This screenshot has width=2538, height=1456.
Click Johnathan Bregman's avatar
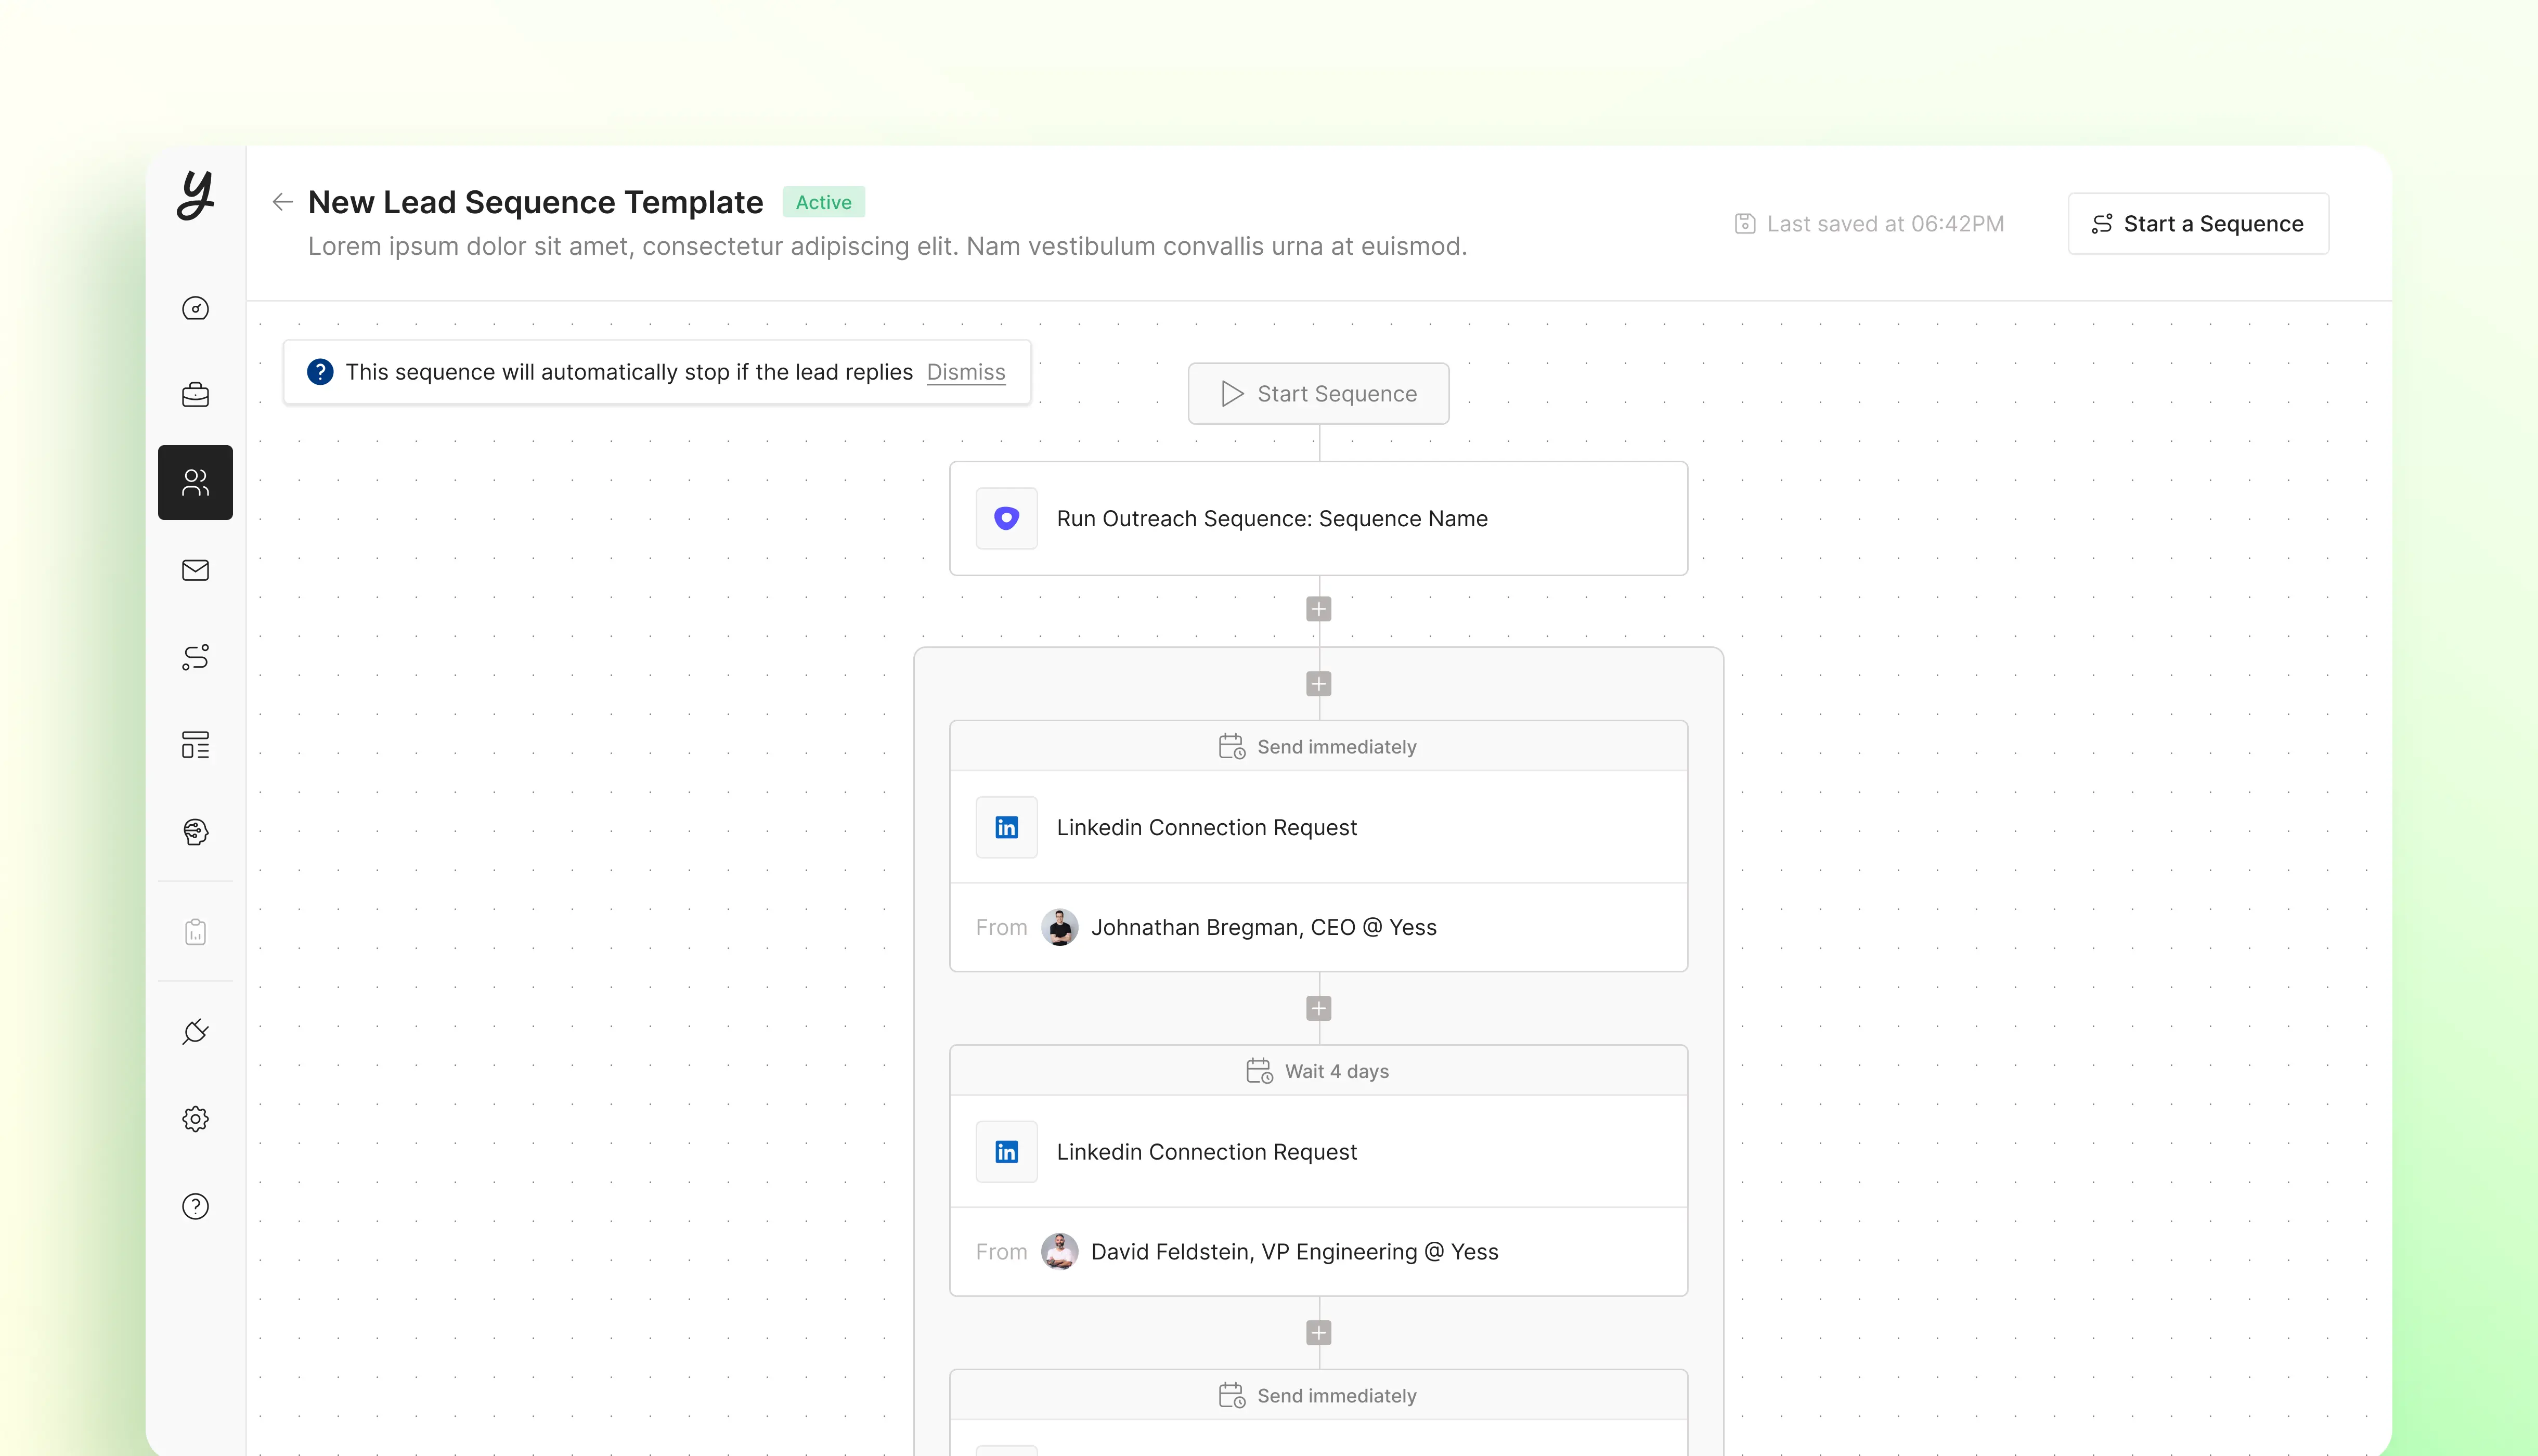tap(1060, 927)
